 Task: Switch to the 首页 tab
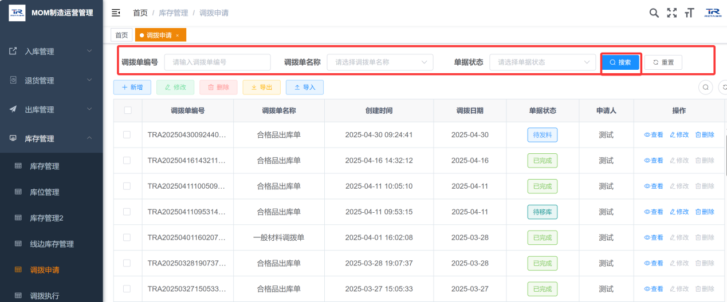point(121,35)
